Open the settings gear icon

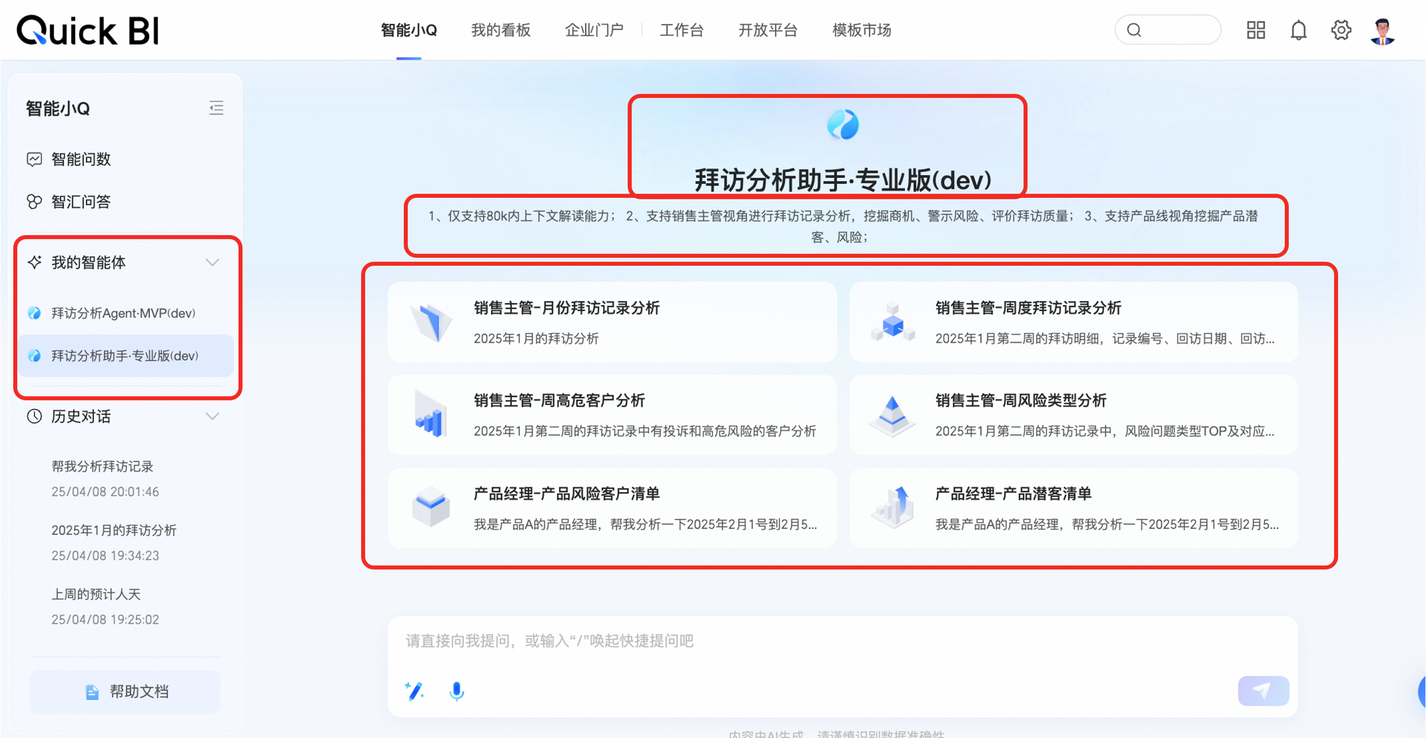(x=1341, y=30)
